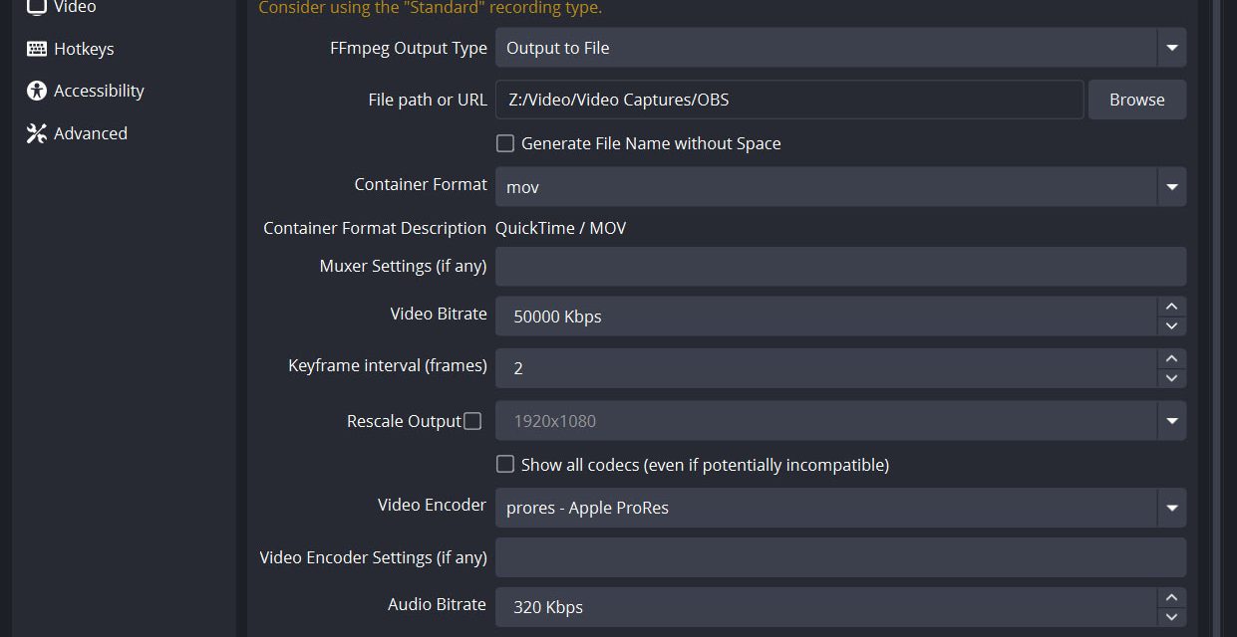Check Show all codecs option

(x=505, y=464)
